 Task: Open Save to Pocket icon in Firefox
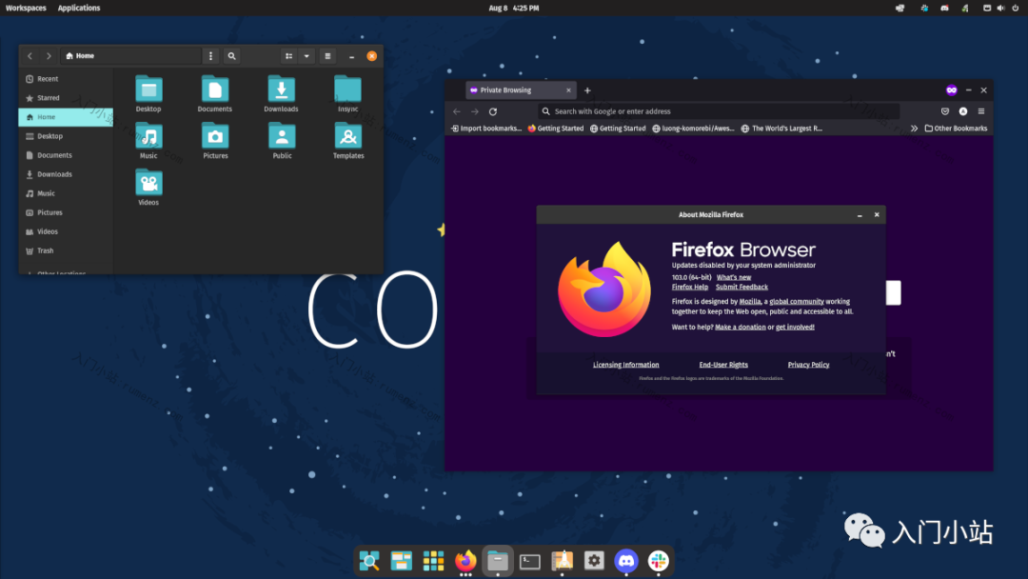click(945, 111)
